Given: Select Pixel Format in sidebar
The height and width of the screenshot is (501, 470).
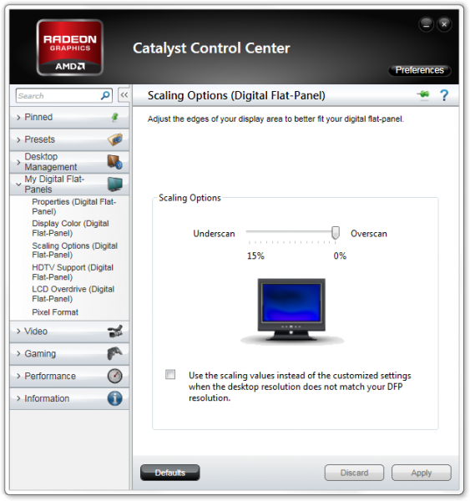Looking at the screenshot, I should click(x=55, y=312).
